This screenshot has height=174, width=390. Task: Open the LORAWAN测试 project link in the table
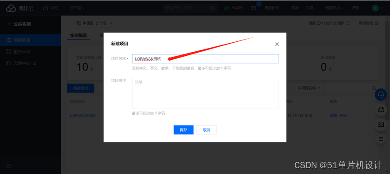tap(83, 116)
